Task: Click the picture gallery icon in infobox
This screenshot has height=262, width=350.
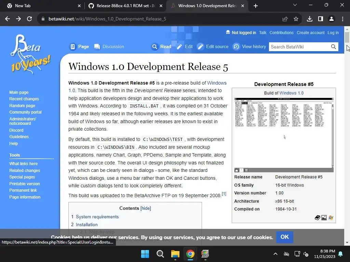Action: click(x=324, y=218)
